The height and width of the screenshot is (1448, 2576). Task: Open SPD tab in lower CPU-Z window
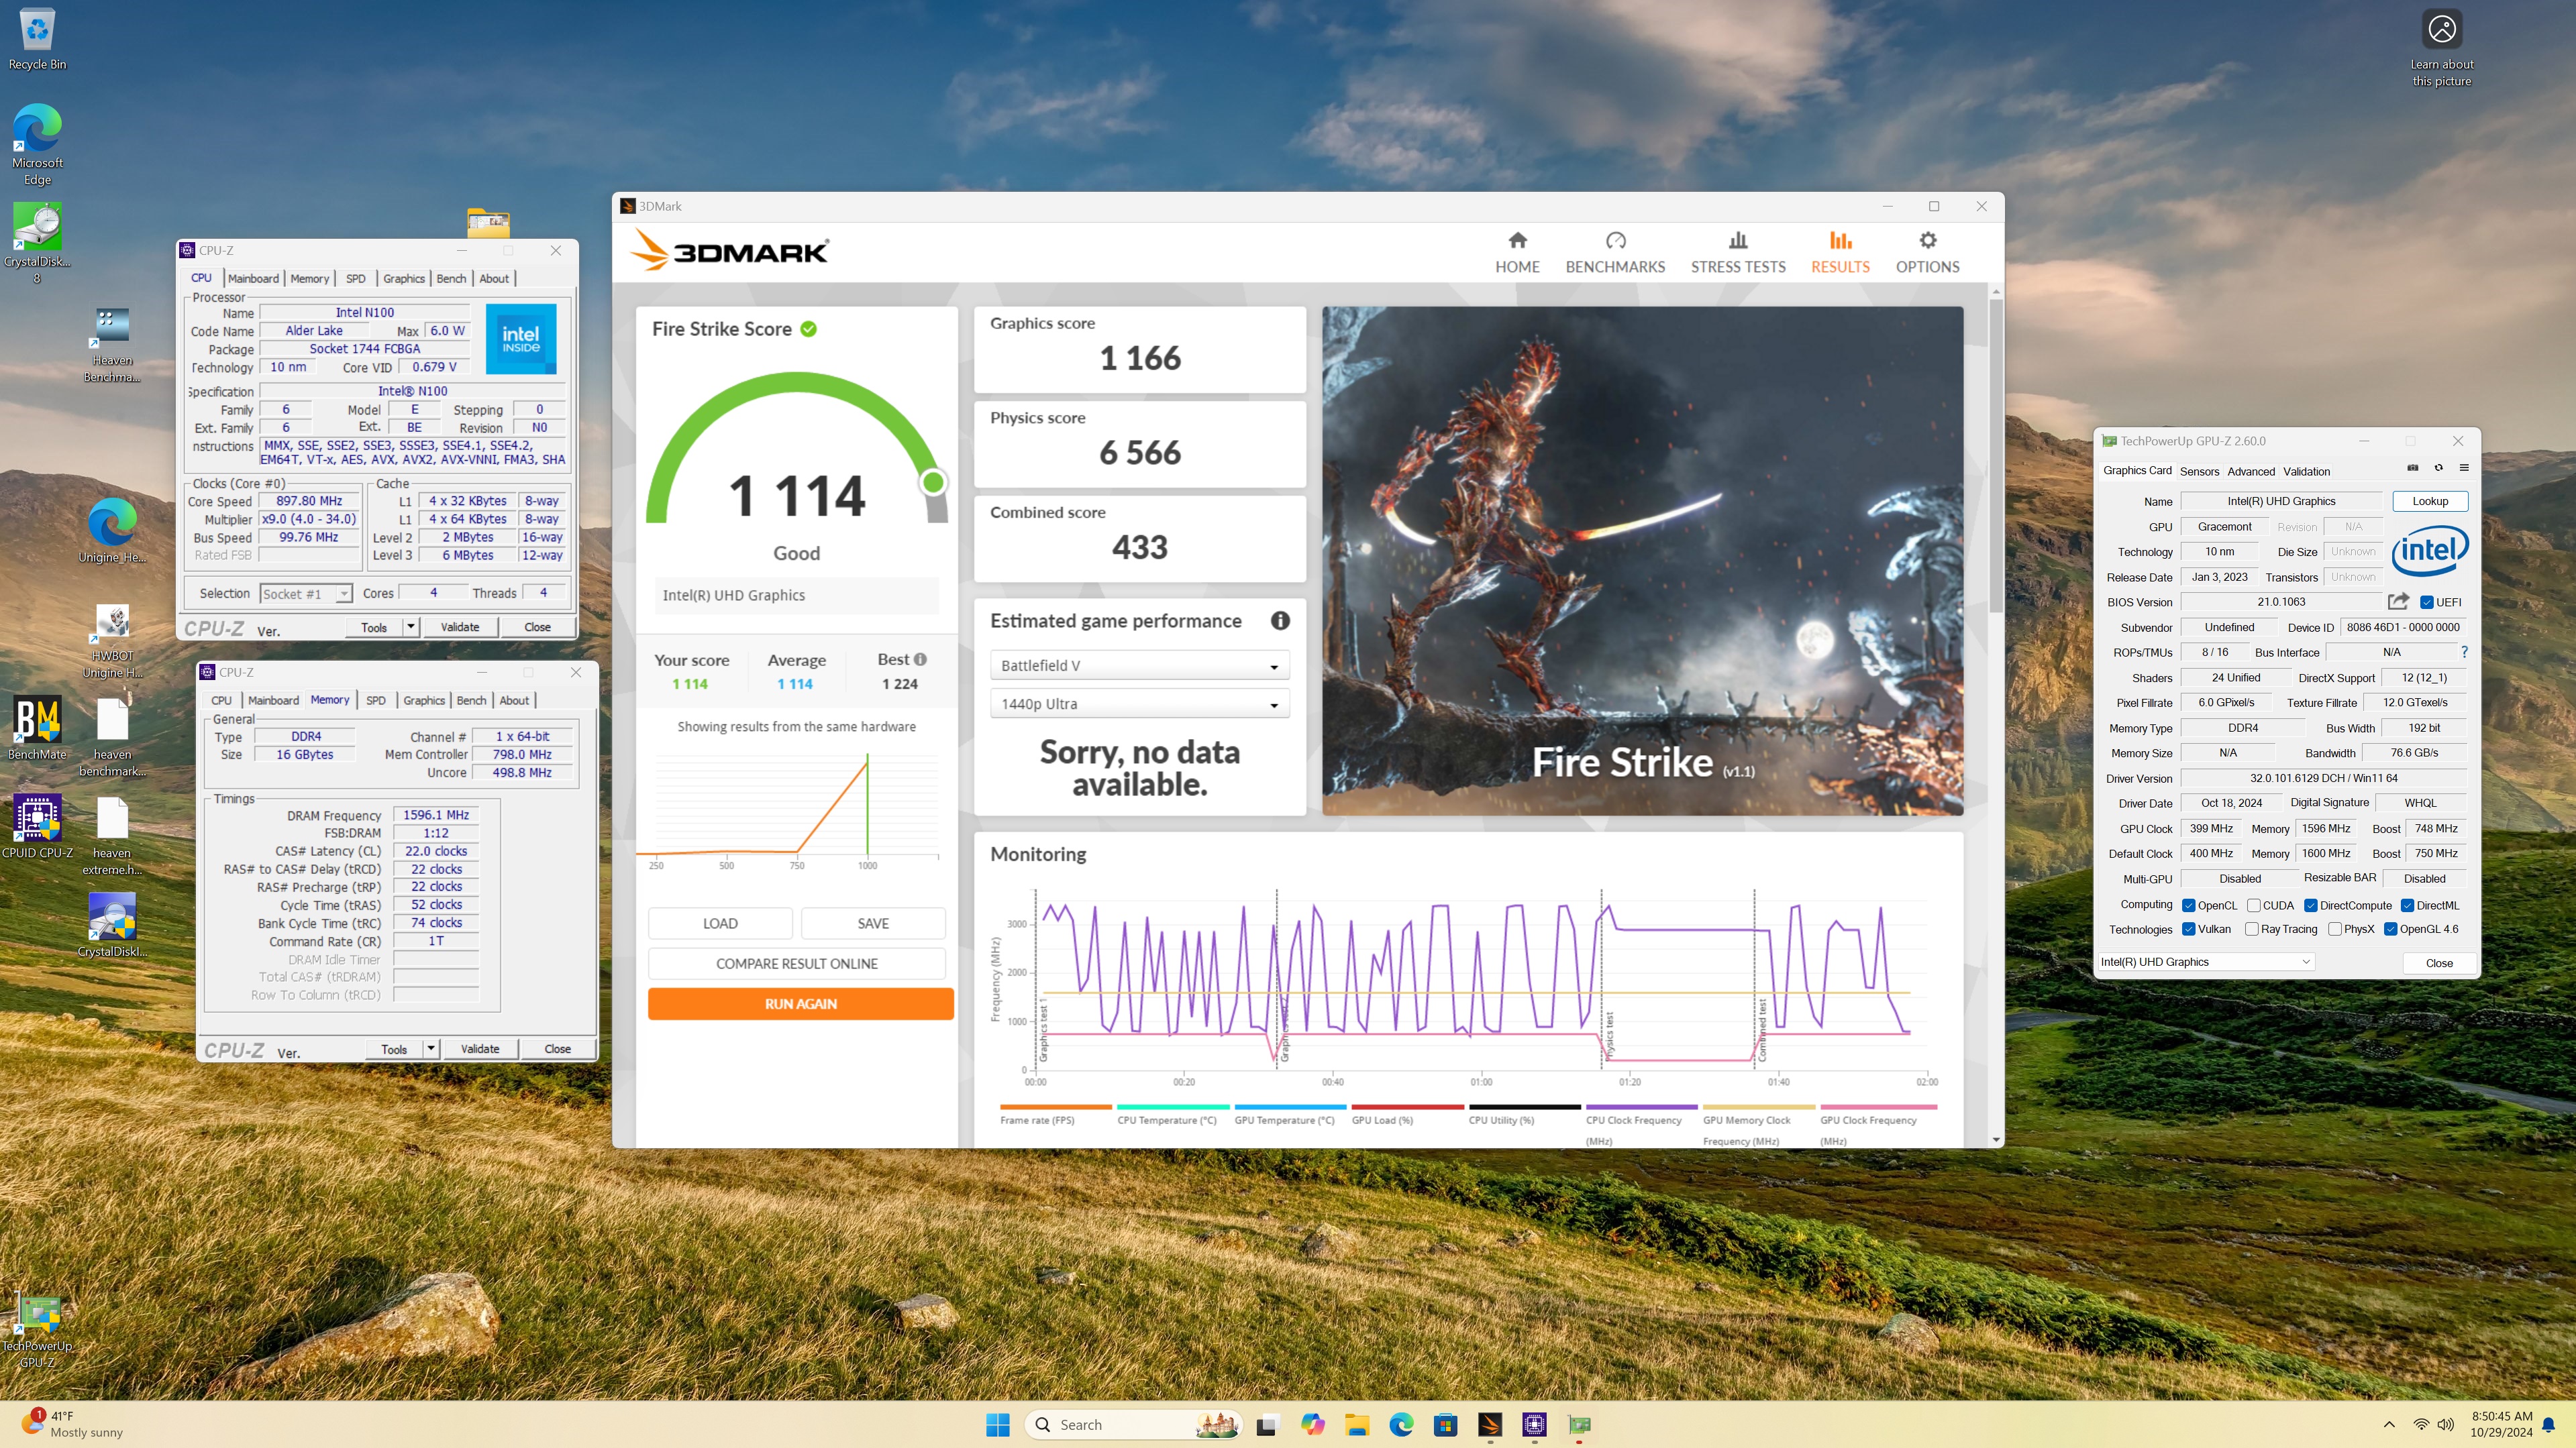coord(376,700)
